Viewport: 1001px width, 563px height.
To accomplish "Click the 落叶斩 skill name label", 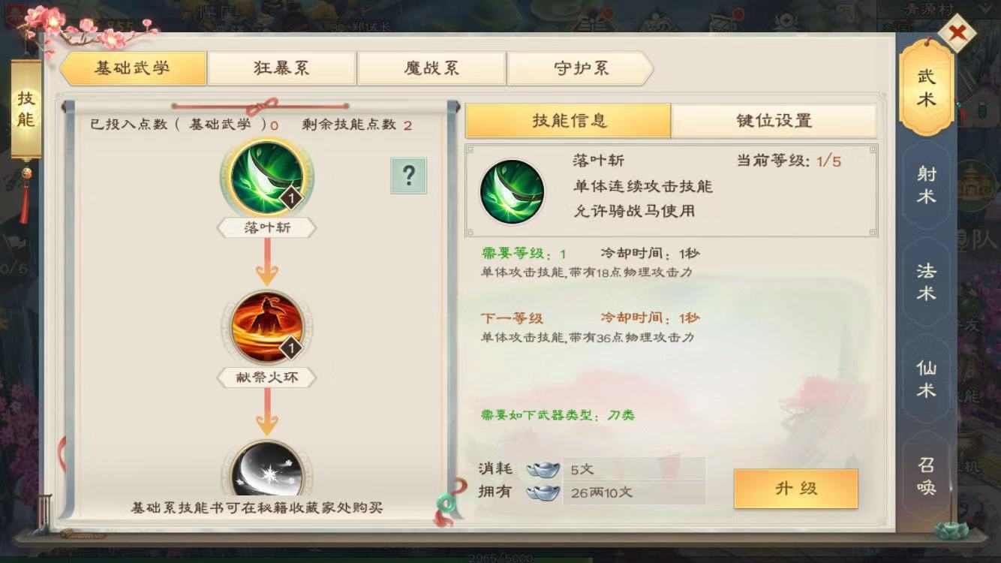I will pos(267,228).
